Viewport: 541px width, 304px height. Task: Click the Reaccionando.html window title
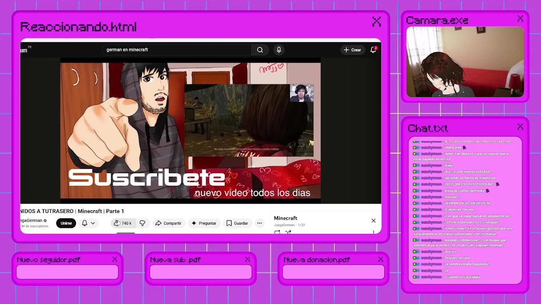coord(78,27)
